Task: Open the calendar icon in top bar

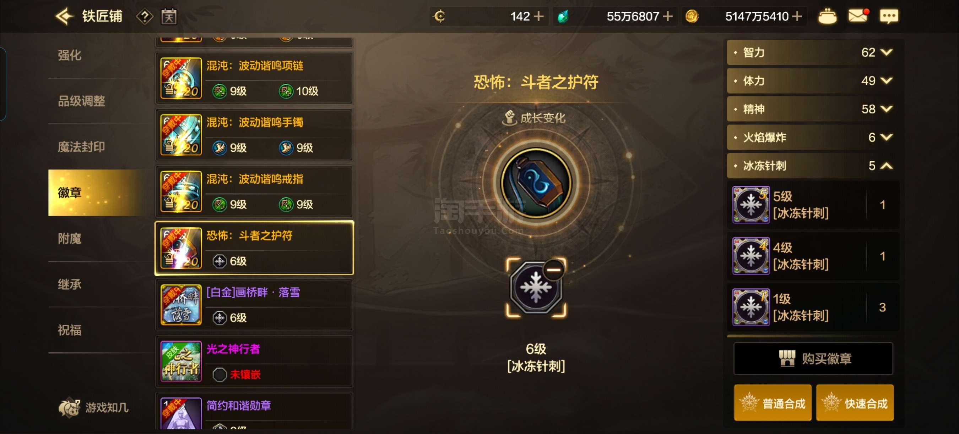Action: [169, 17]
